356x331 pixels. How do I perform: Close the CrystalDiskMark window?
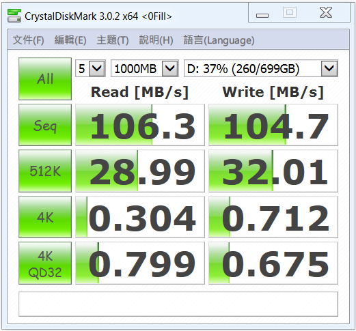coord(326,12)
